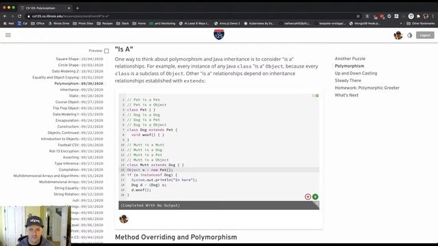Click the Logout button
The width and height of the screenshot is (438, 246).
click(x=425, y=35)
